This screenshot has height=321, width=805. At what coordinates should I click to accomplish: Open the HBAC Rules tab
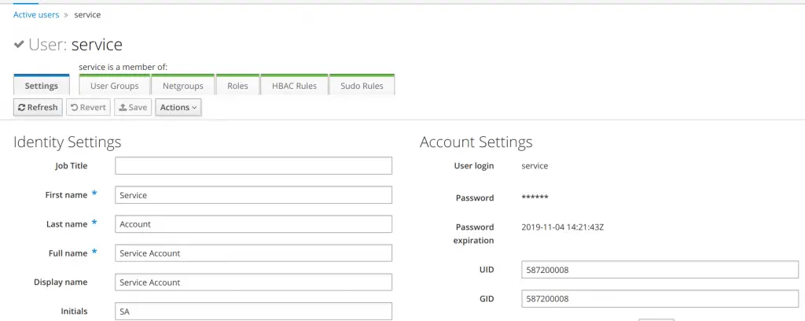294,86
